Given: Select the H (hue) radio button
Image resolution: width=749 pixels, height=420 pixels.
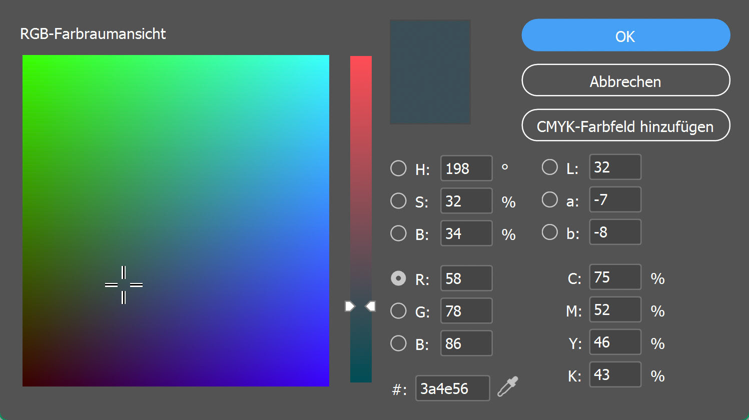Looking at the screenshot, I should click(398, 168).
